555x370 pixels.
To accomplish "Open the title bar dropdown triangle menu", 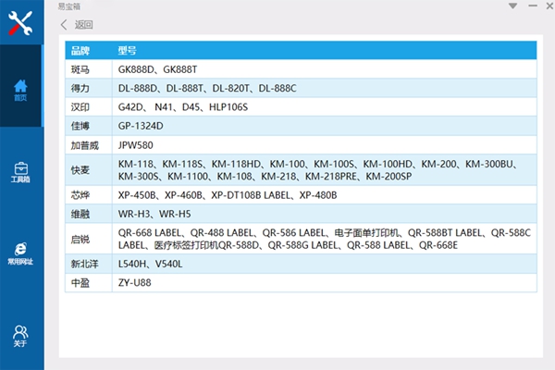I will [512, 6].
